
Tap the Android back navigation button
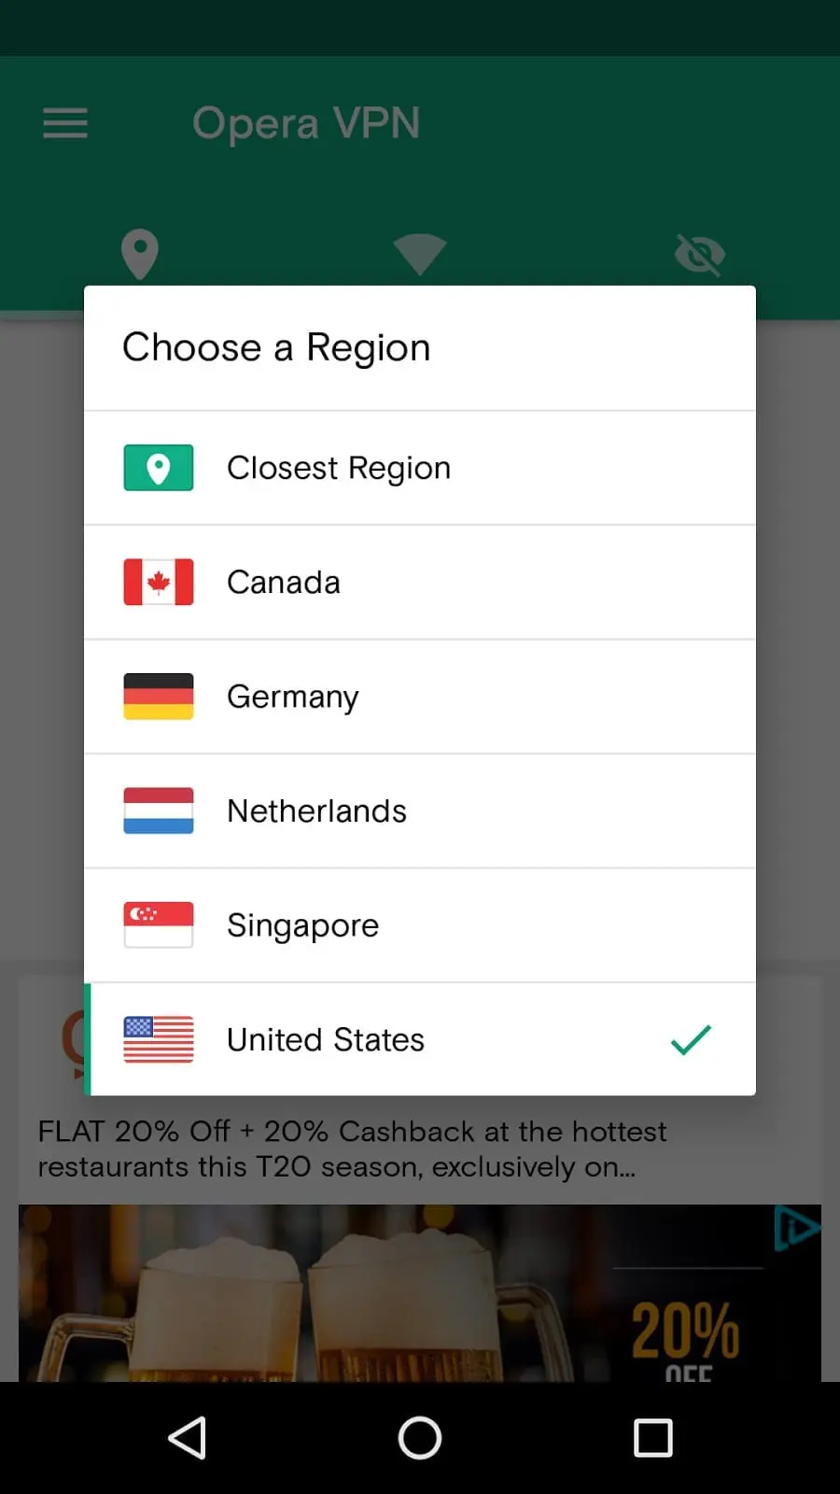pyautogui.click(x=187, y=1438)
